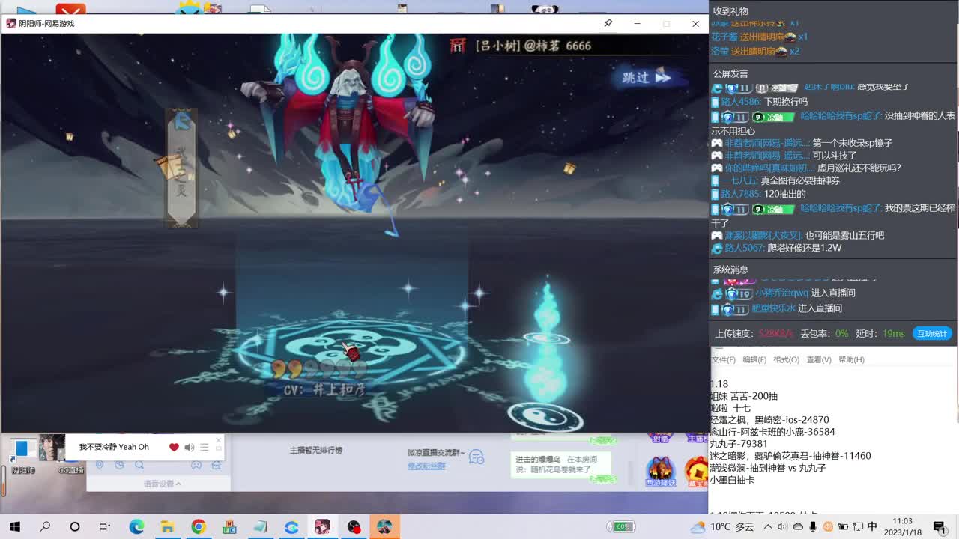The height and width of the screenshot is (539, 959).
Task: Open File Explorer from the taskbar
Action: (x=167, y=526)
